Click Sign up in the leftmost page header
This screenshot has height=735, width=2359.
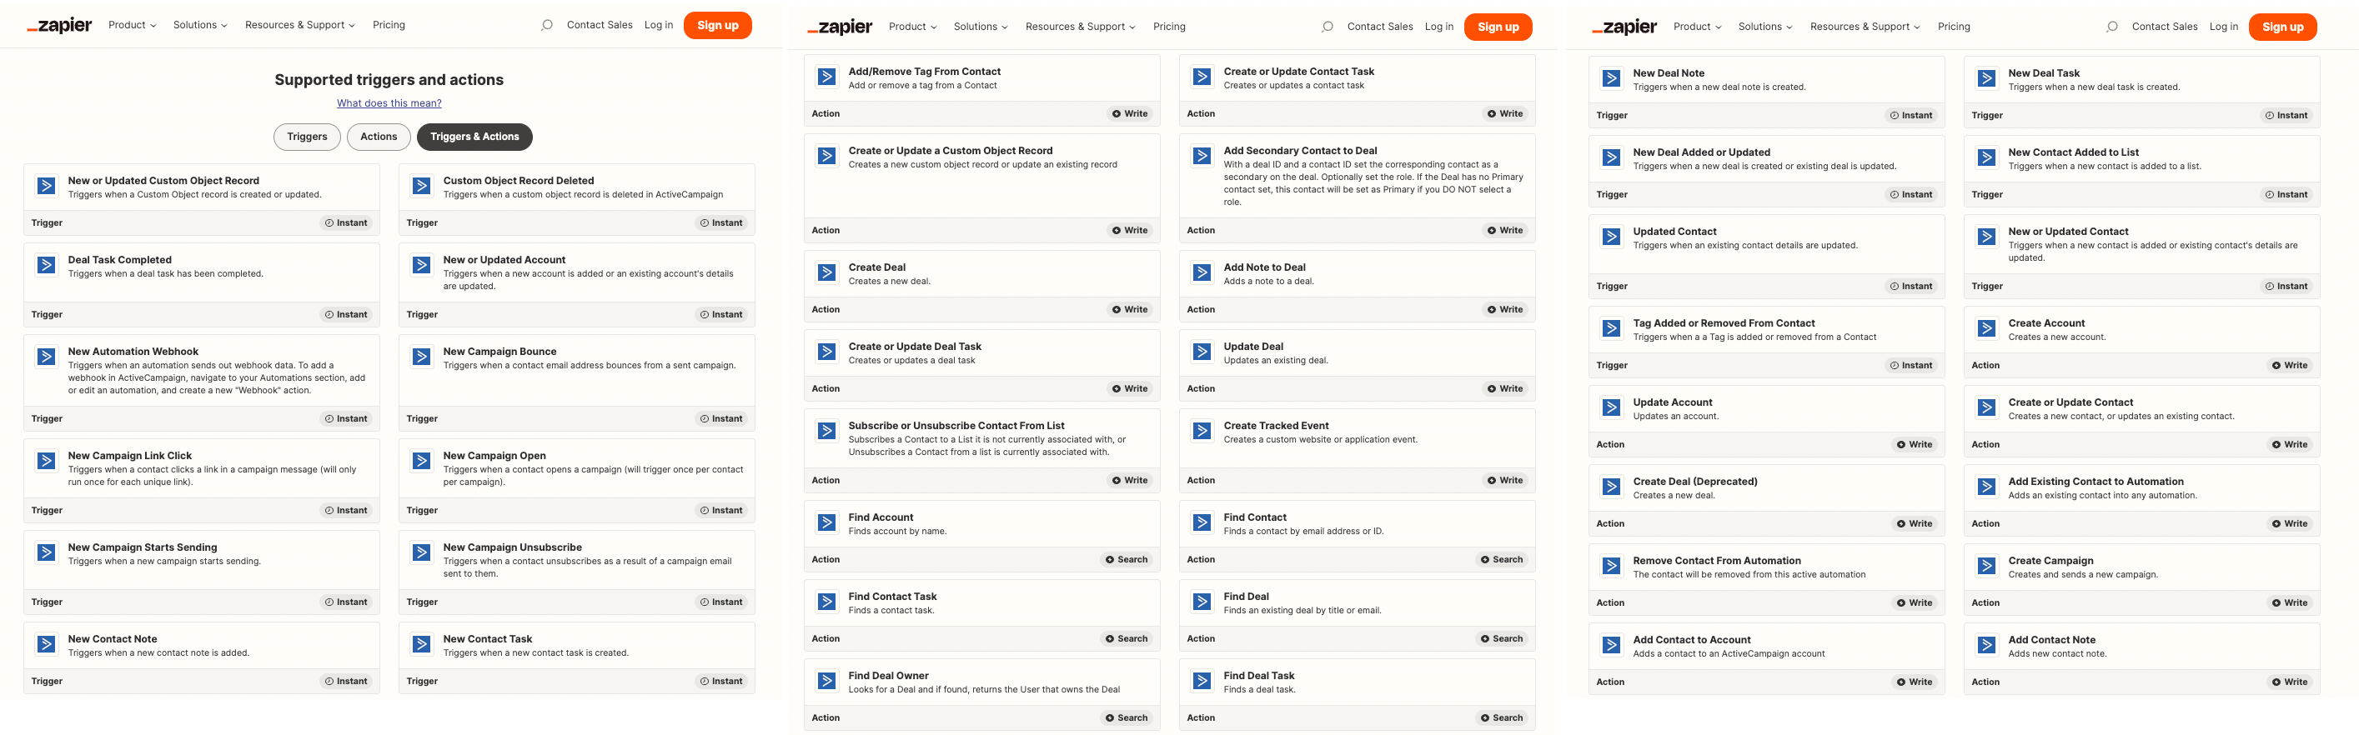717,26
